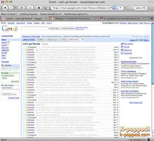Click the scrollbar down arrow

pyautogui.click(x=152, y=136)
